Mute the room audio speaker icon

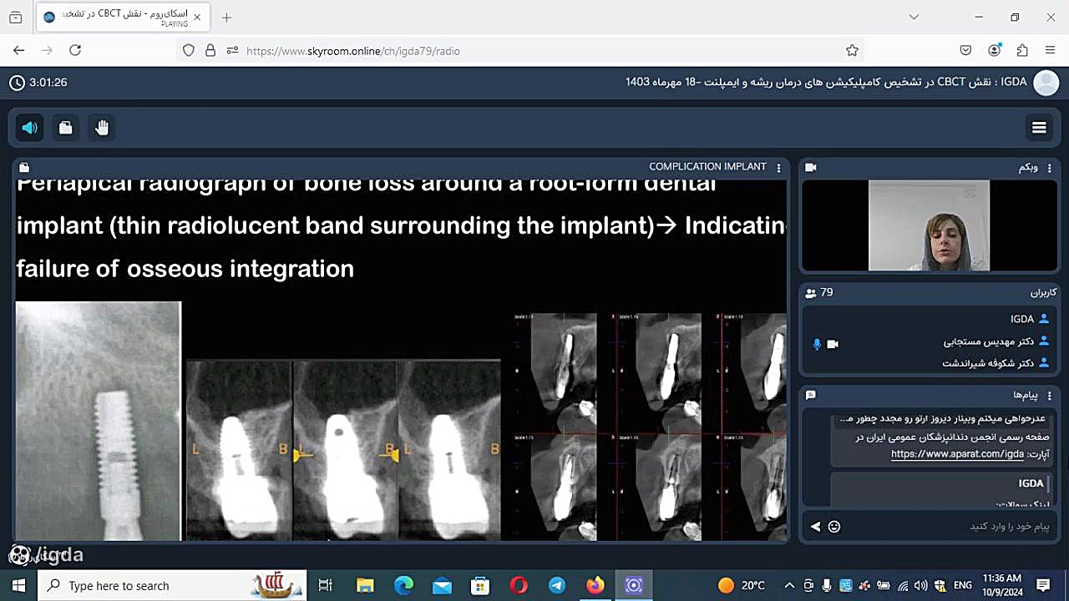[x=29, y=128]
